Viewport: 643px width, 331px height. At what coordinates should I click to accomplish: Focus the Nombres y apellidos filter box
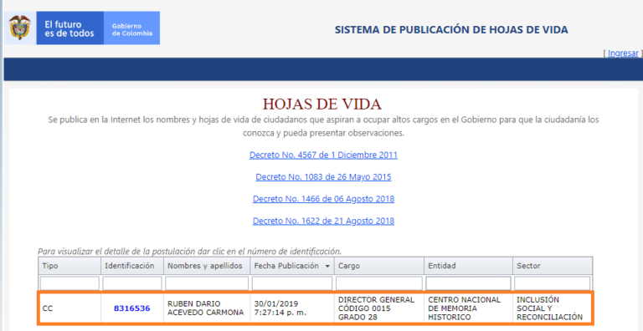coord(207,283)
